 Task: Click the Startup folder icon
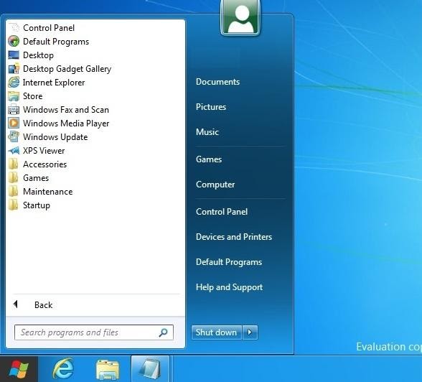[13, 205]
